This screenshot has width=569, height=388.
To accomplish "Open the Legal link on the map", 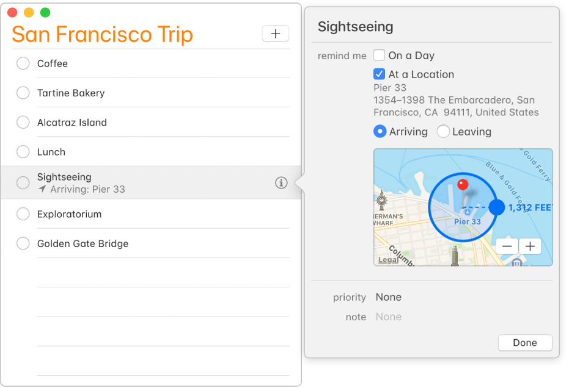I will (388, 260).
